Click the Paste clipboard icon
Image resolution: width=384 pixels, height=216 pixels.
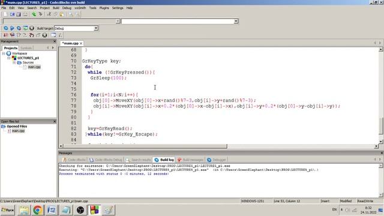pos(62,14)
